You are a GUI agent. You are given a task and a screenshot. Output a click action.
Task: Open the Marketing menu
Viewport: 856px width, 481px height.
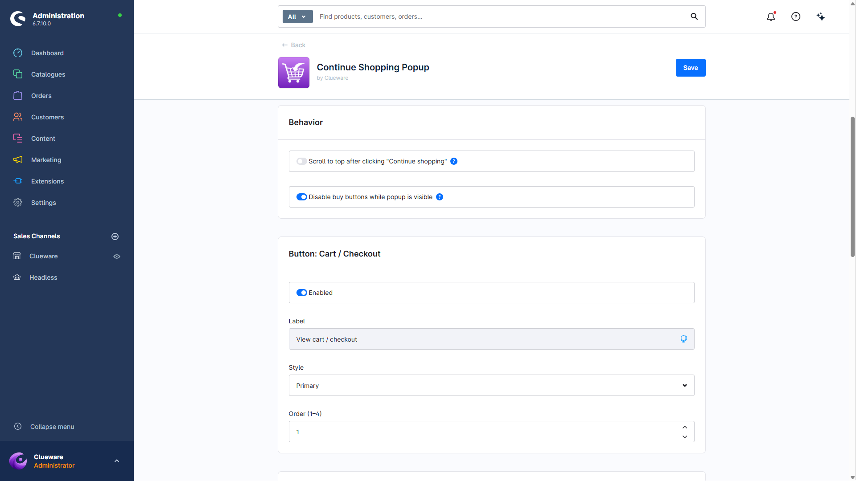(x=46, y=160)
